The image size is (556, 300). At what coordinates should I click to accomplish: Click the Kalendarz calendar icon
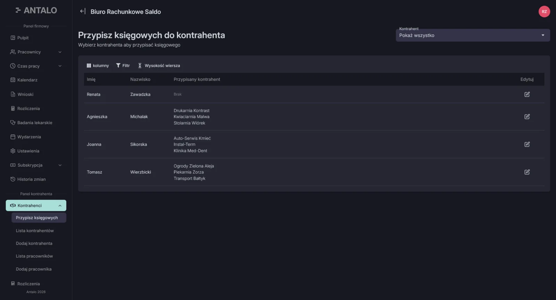click(13, 80)
